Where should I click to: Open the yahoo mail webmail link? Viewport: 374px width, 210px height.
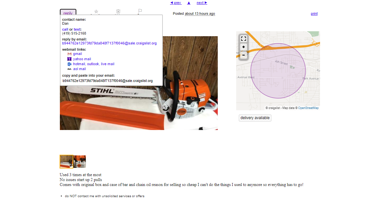coord(82,59)
